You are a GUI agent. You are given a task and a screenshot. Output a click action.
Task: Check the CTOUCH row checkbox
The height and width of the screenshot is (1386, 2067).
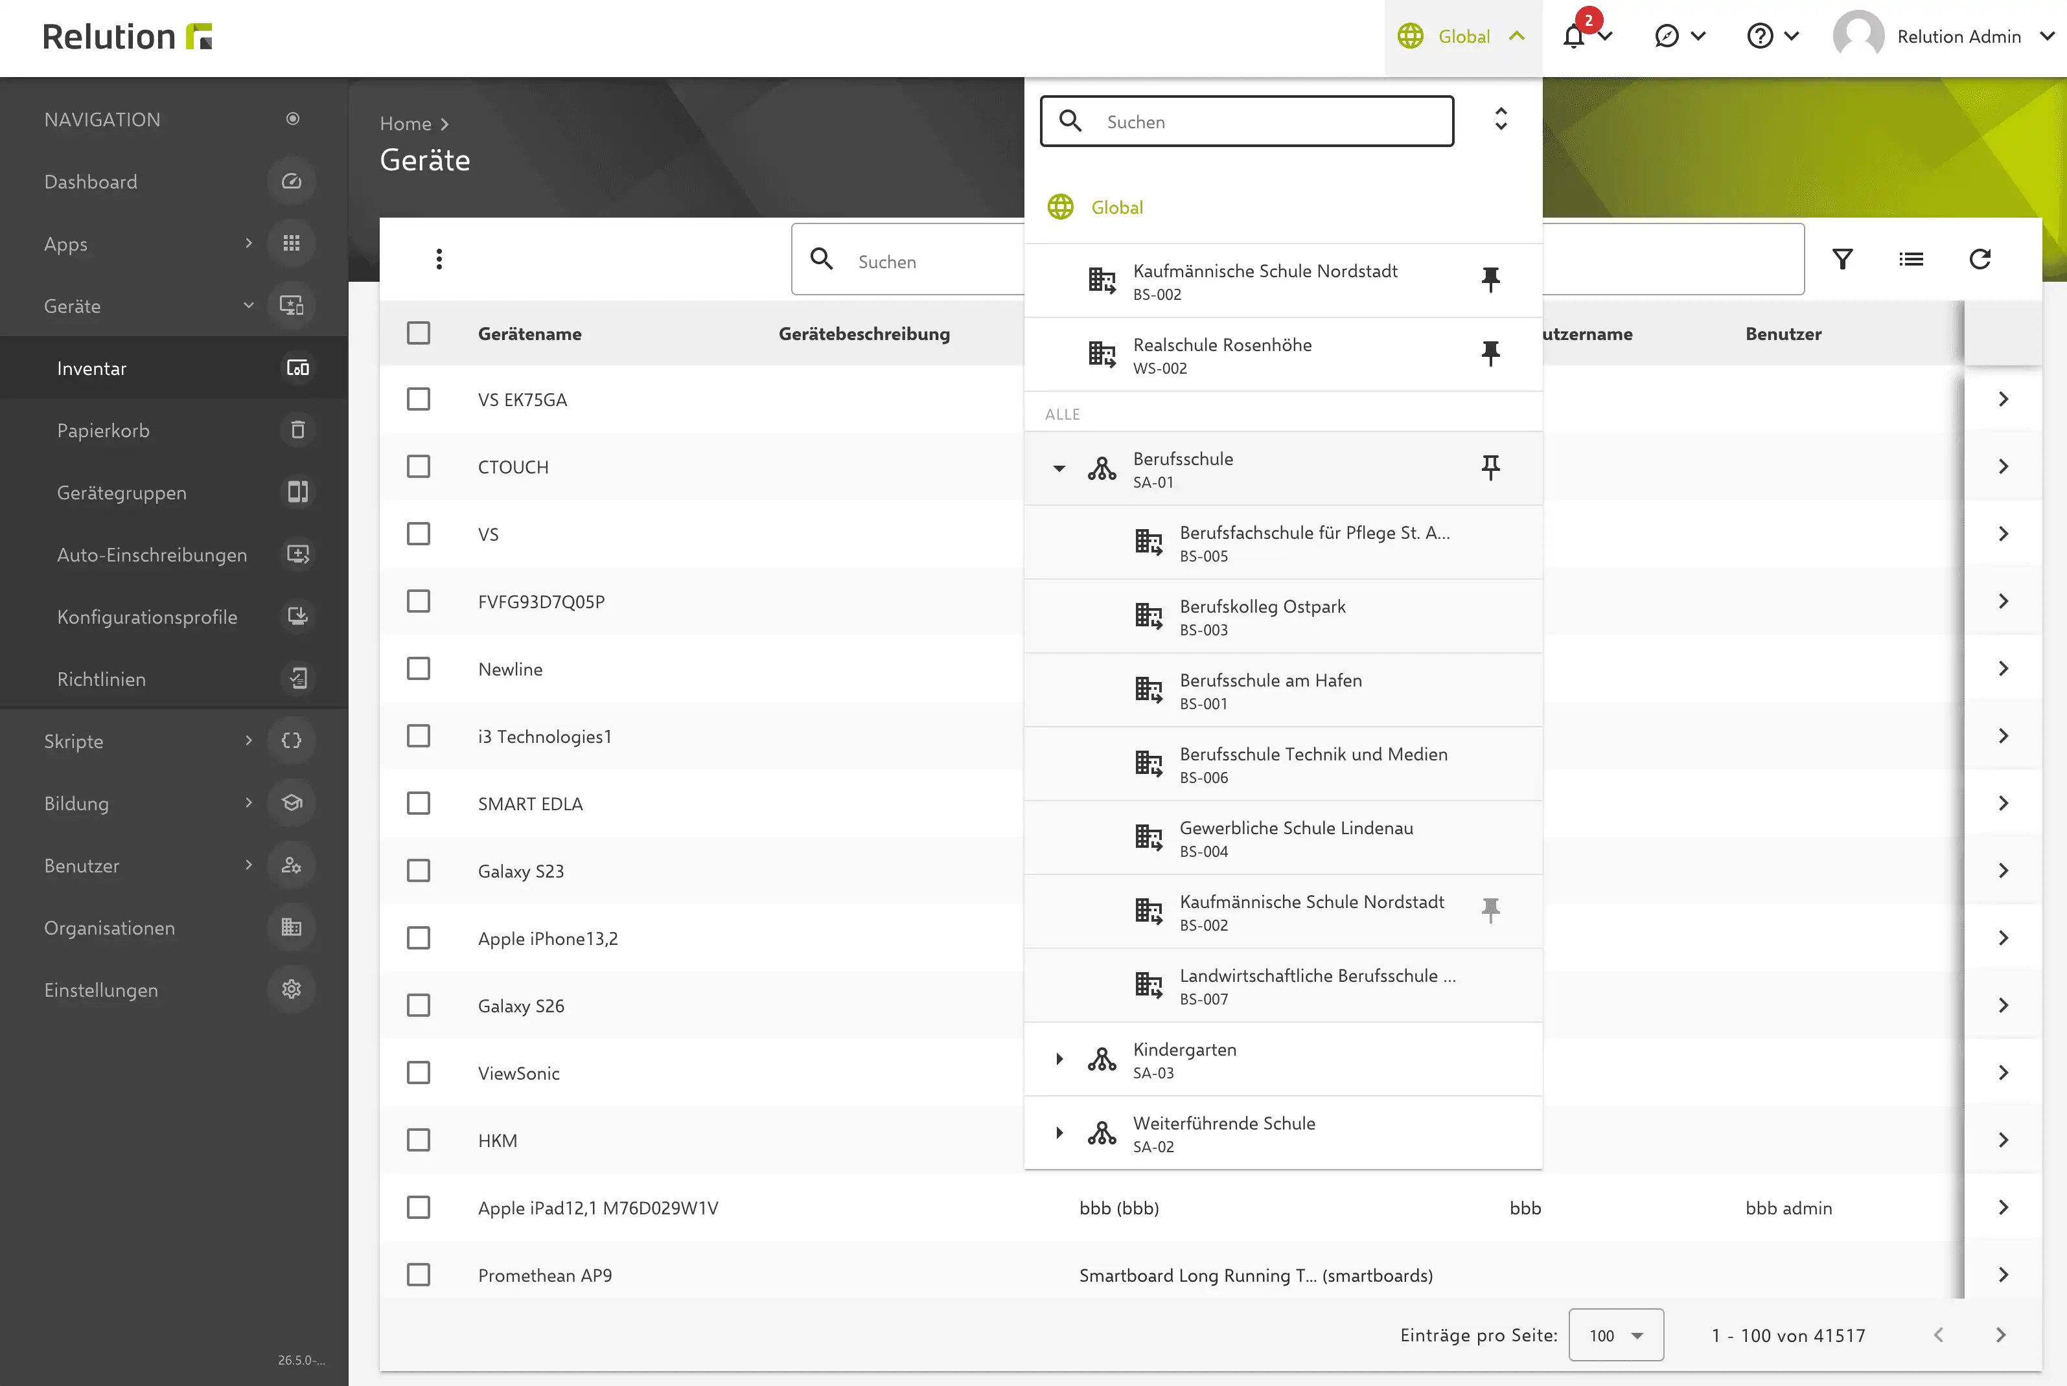coord(418,467)
